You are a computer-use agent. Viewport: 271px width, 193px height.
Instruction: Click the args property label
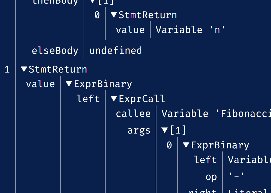[x=139, y=131]
